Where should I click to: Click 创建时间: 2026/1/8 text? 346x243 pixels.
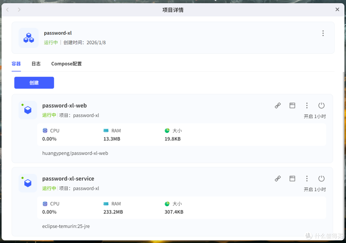85,43
